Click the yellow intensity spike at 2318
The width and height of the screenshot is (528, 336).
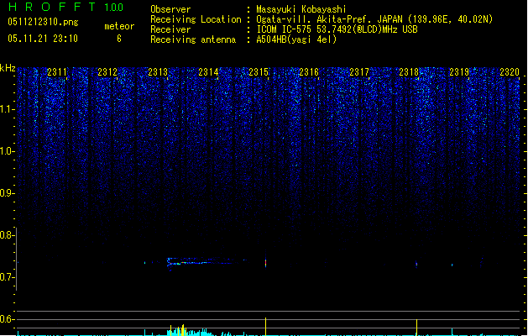click(417, 328)
